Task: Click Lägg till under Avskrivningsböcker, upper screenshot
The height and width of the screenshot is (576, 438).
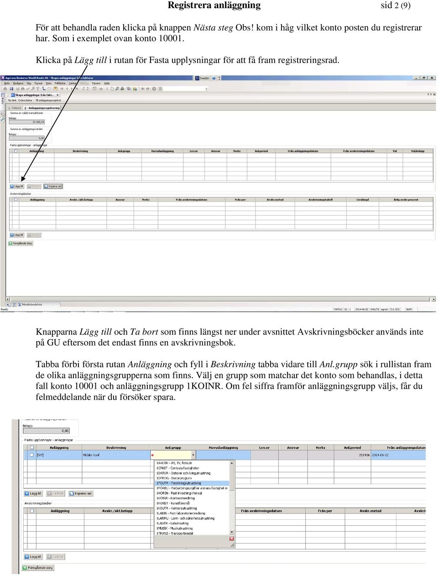Action: click(x=17, y=235)
